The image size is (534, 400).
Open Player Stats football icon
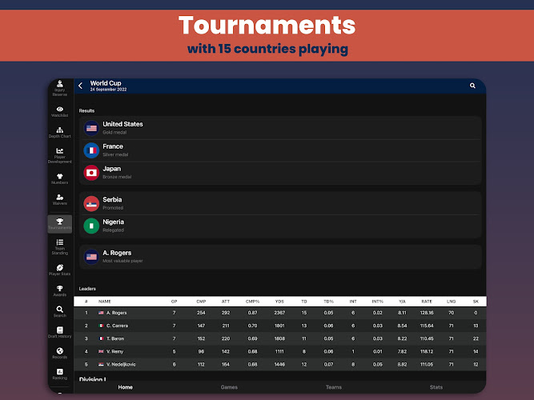[x=59, y=270]
